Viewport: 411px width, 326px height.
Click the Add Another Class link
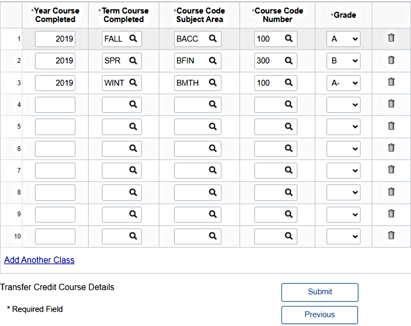point(39,260)
